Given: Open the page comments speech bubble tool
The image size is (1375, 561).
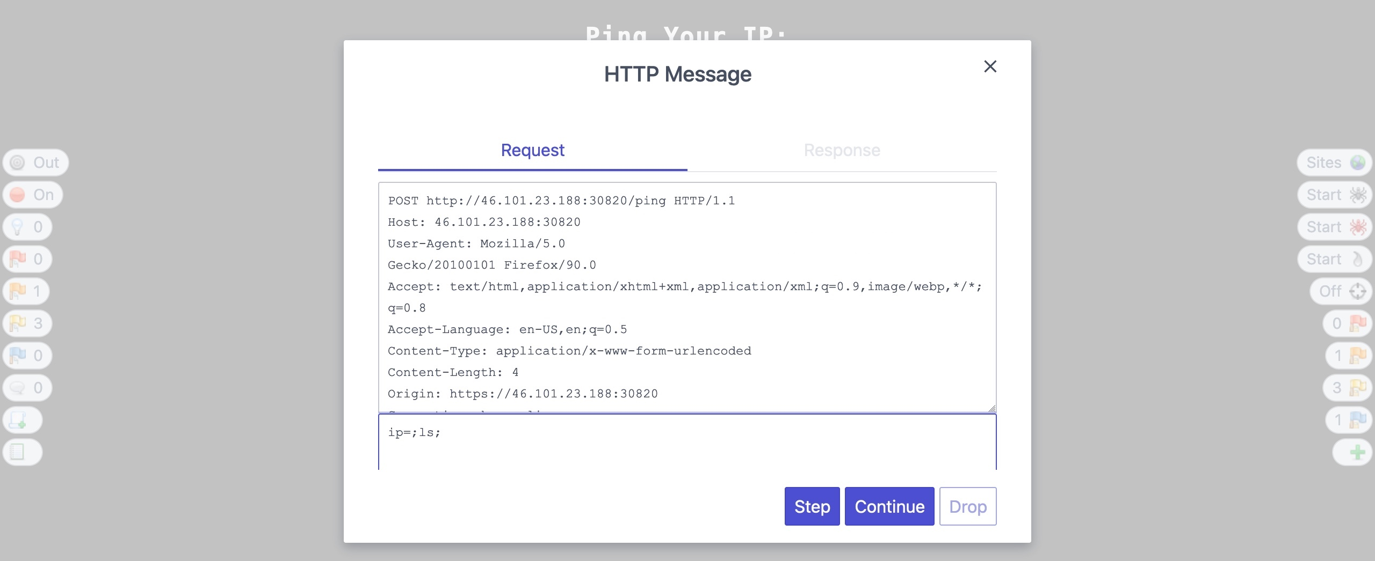Looking at the screenshot, I should [27, 388].
